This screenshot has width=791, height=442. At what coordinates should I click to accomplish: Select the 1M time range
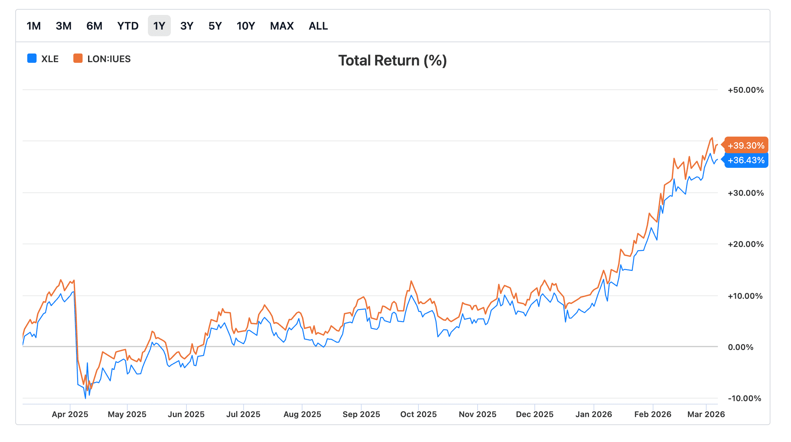coord(34,26)
